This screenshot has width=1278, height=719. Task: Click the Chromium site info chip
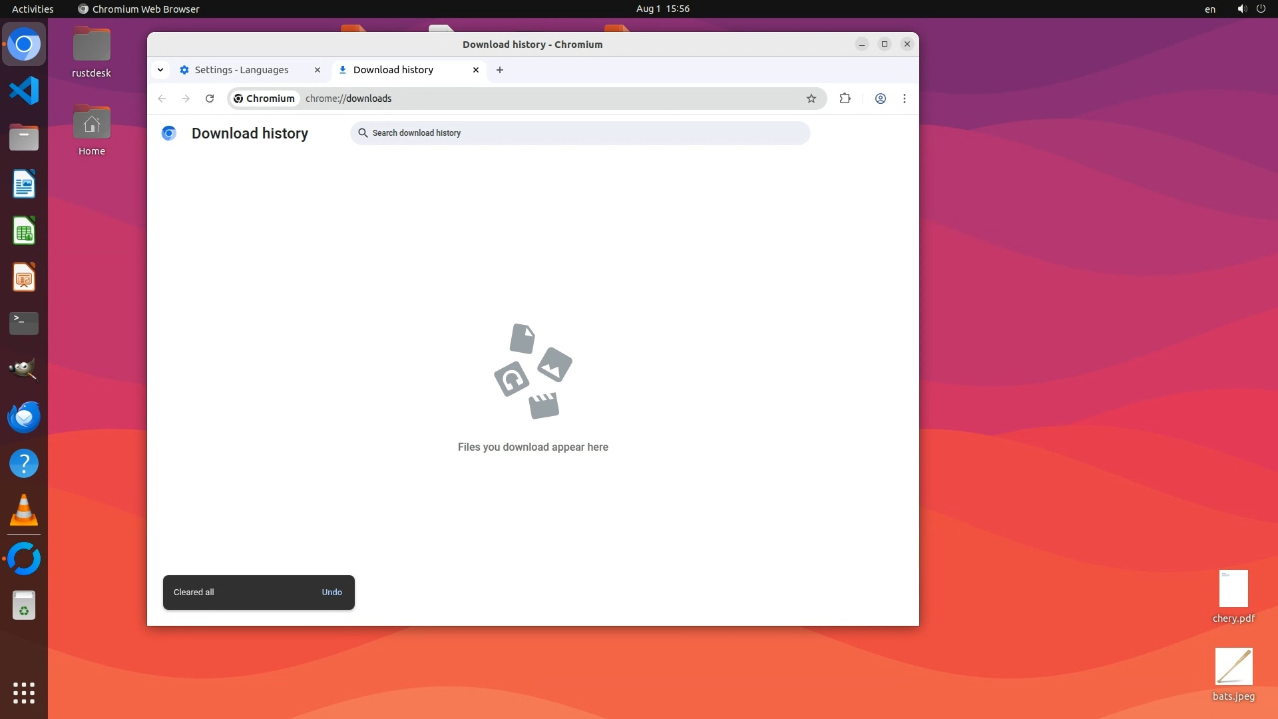pos(264,99)
